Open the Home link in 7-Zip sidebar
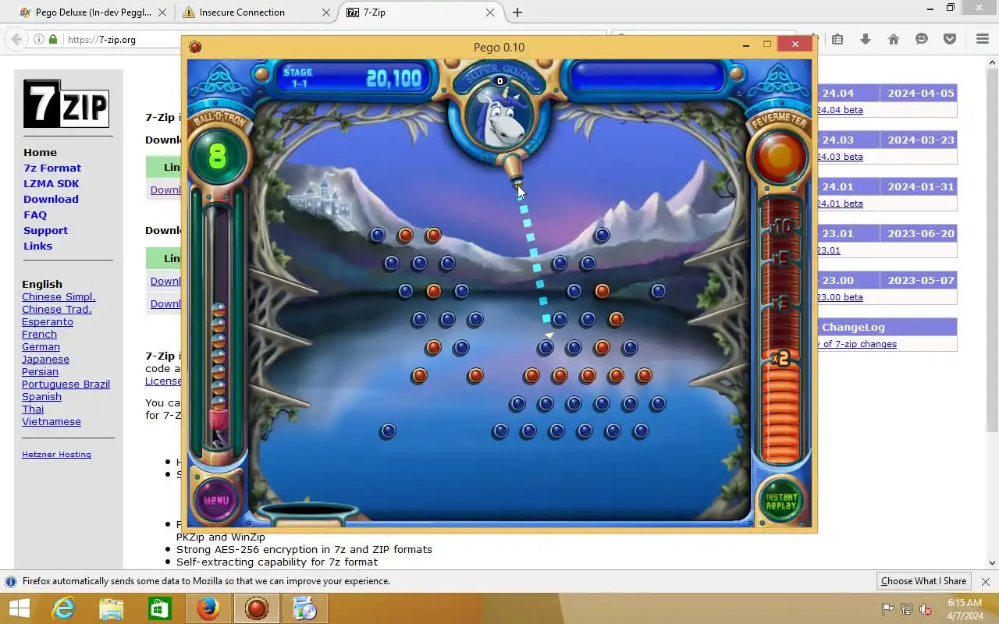Viewport: 999px width, 624px height. pyautogui.click(x=40, y=152)
